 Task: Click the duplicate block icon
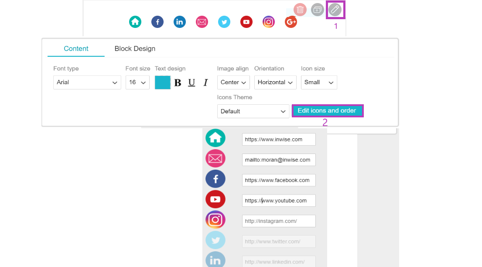[x=317, y=9]
